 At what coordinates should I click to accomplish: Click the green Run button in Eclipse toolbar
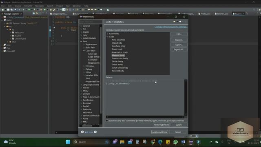pos(29,10)
